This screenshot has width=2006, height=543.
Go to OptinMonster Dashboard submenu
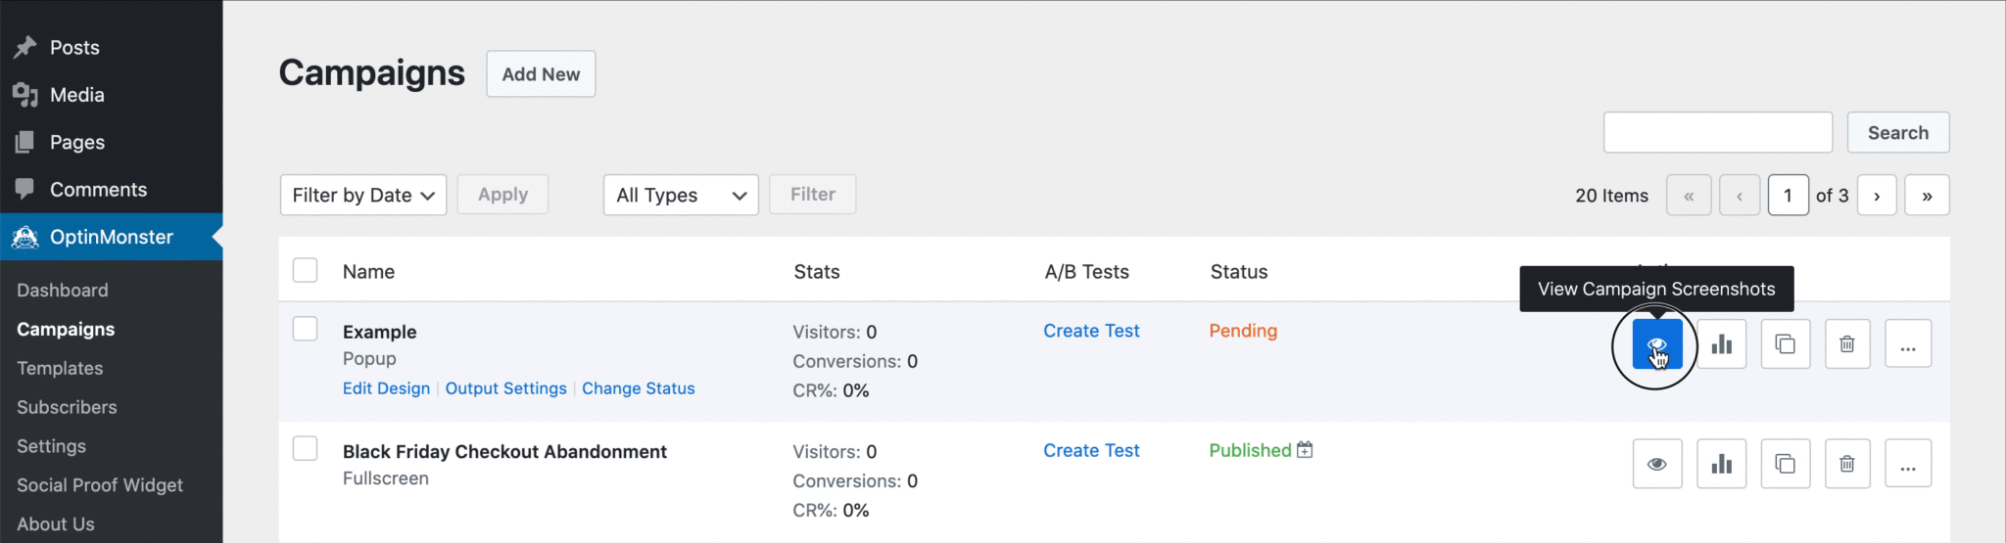coord(63,291)
